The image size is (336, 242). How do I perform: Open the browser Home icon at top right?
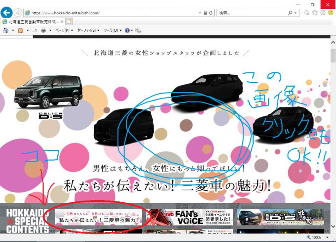pos(307,13)
